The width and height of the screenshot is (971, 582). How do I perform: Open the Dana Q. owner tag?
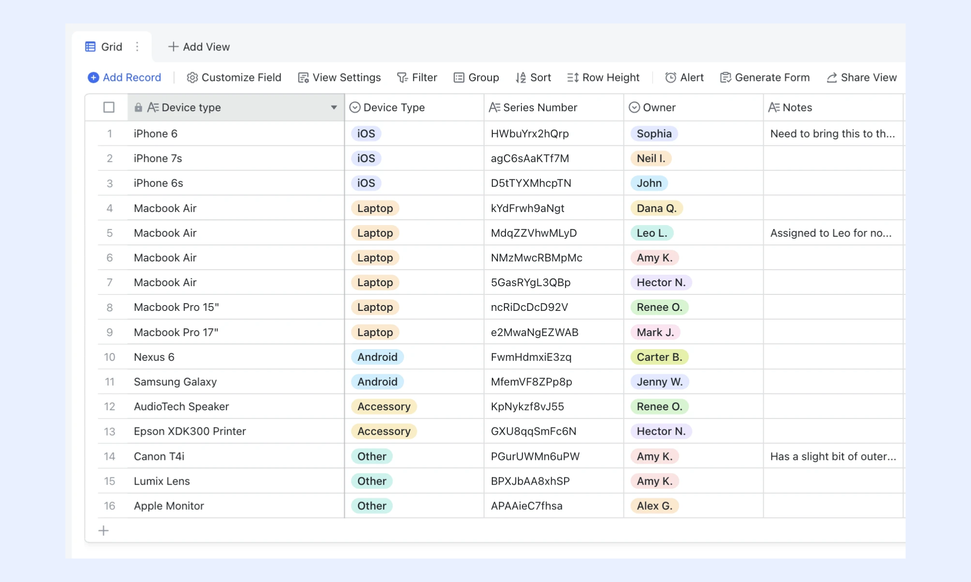pyautogui.click(x=656, y=209)
